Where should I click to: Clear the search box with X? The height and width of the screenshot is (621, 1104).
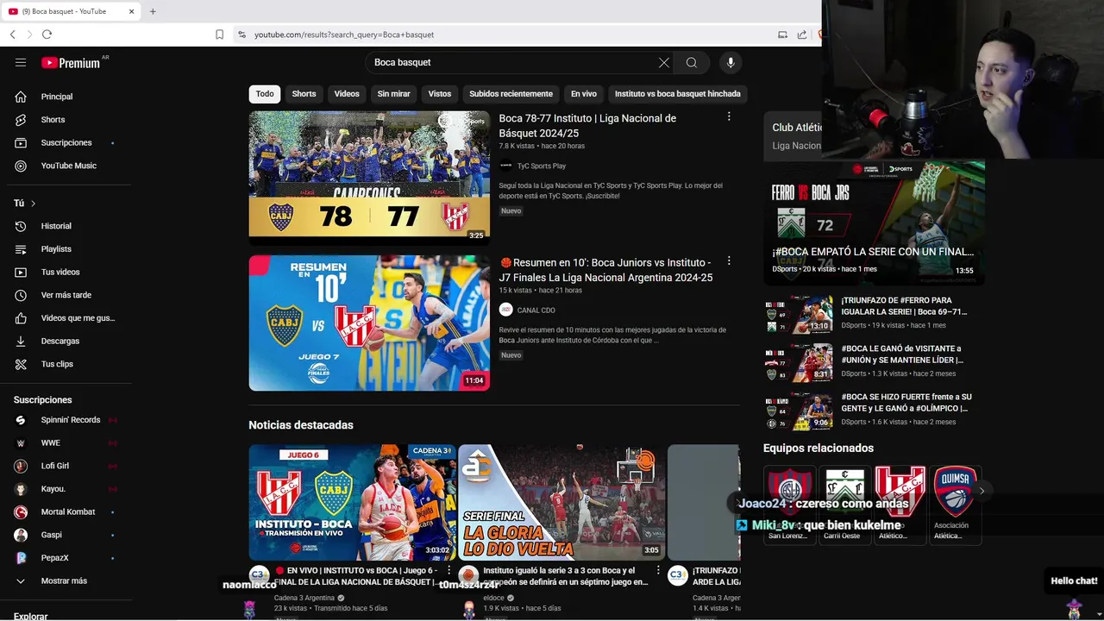(x=664, y=62)
